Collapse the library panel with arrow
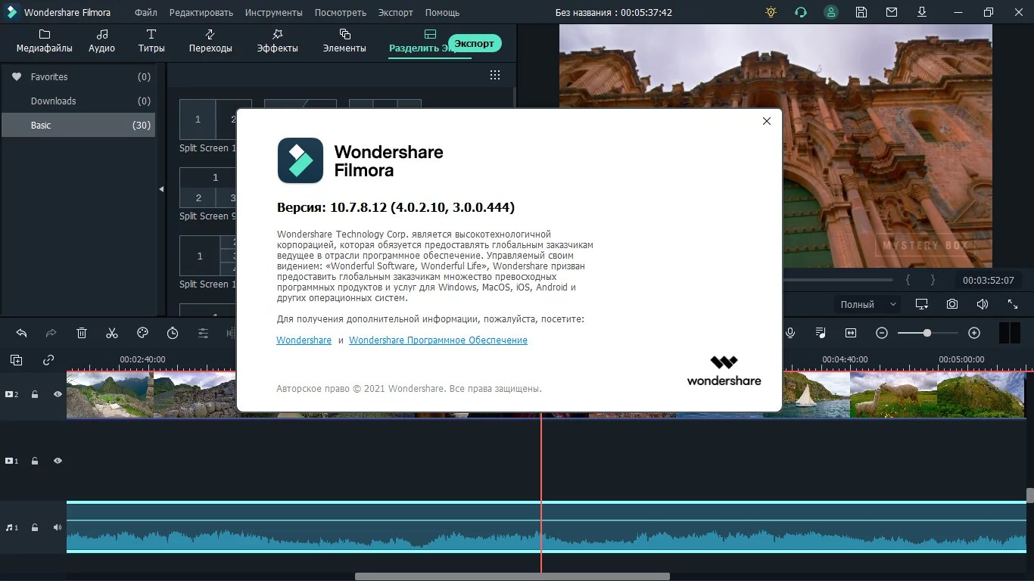 161,189
